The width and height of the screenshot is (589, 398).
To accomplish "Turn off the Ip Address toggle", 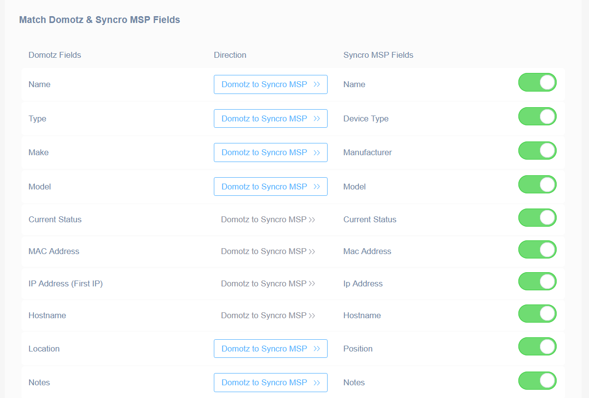I will pos(538,281).
